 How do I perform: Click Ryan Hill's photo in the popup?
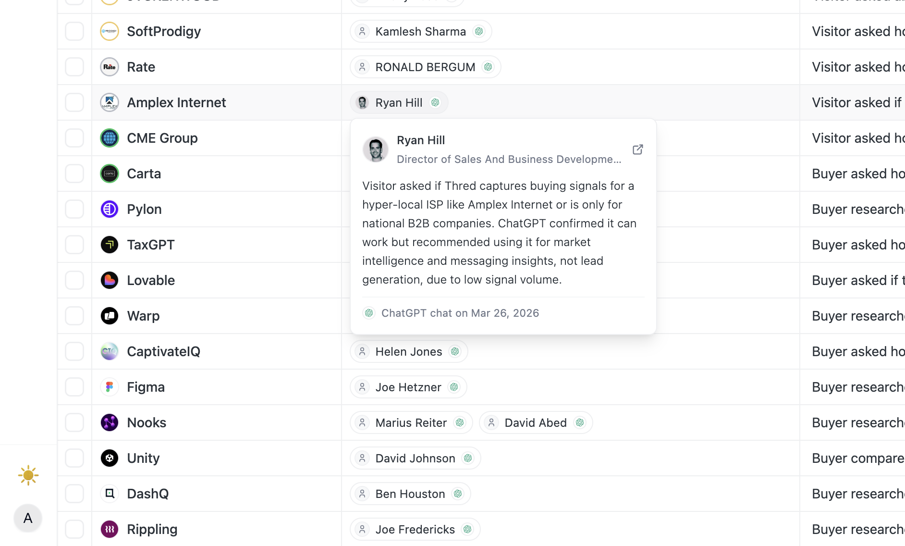coord(376,149)
